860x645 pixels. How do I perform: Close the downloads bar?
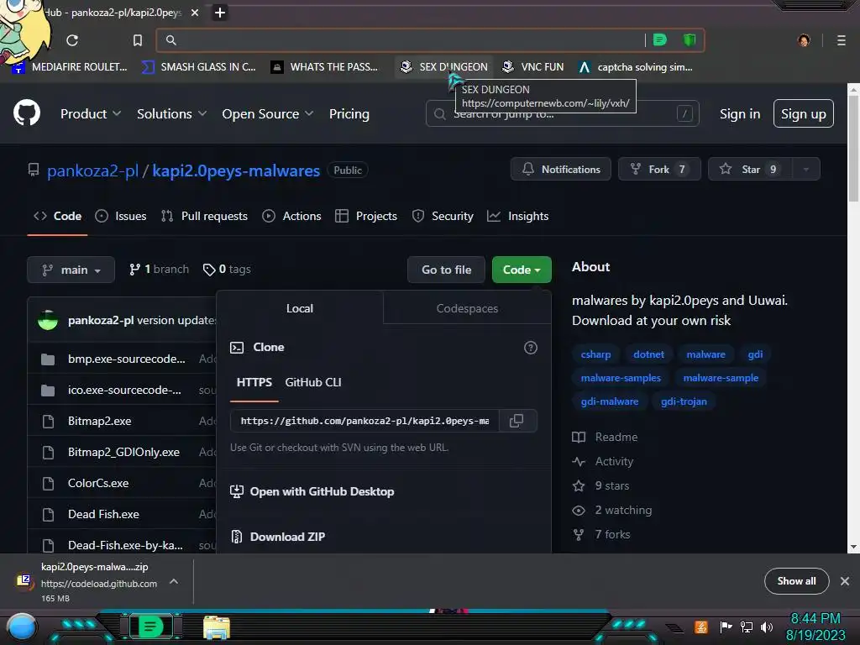point(845,581)
